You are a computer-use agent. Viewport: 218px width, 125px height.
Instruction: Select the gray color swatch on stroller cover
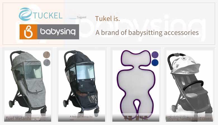[x=47, y=62]
